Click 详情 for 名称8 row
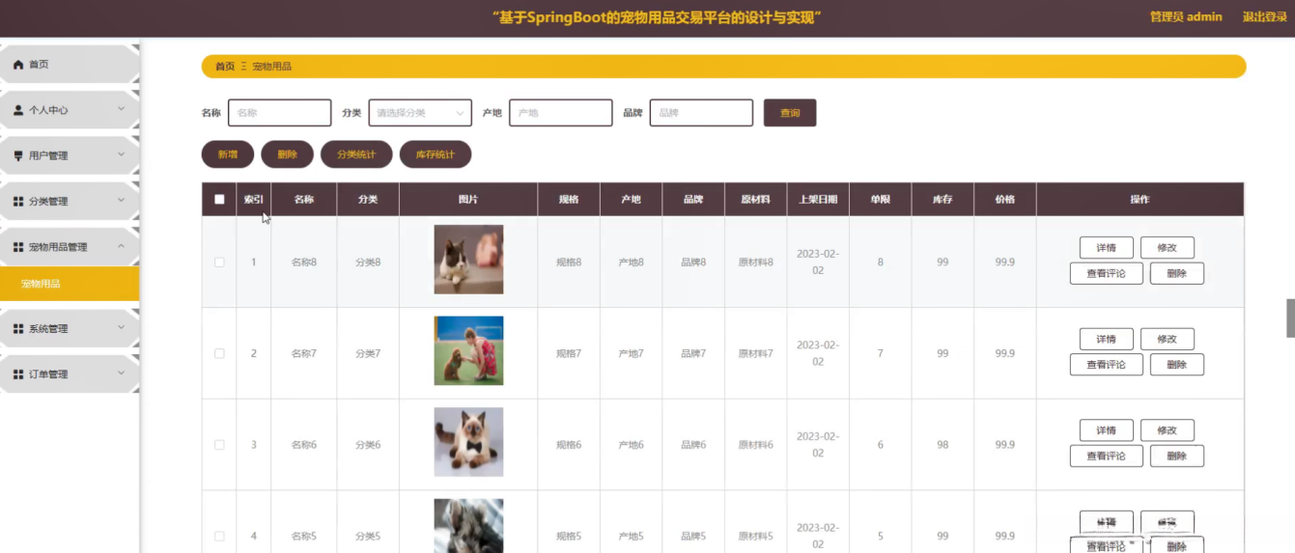 tap(1107, 248)
